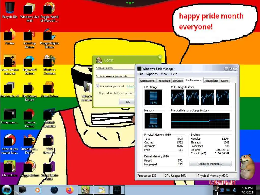Switch to Task Manager taskbar button
The height and width of the screenshot is (195, 260).
117,190
